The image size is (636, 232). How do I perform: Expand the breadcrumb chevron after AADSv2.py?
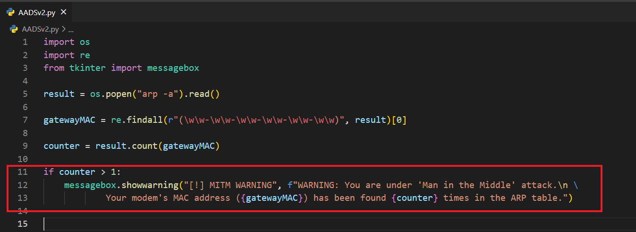pyautogui.click(x=64, y=29)
